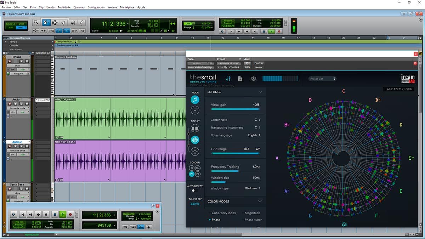Open the Center Note dropdown
The image size is (425, 239).
(x=257, y=120)
